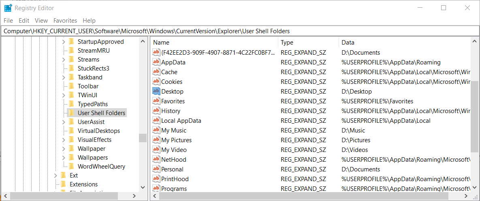Click the StreamMRU folder icon

pyautogui.click(x=71, y=51)
